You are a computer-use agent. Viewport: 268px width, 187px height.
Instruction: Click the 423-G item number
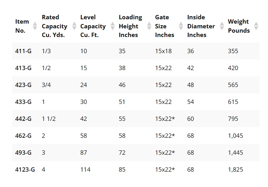point(23,85)
